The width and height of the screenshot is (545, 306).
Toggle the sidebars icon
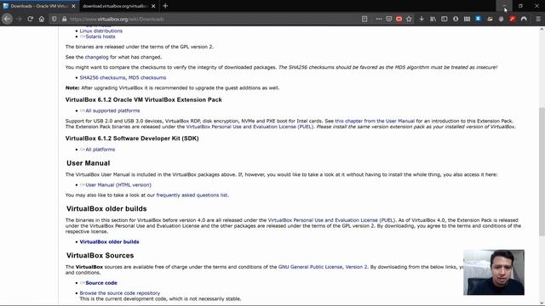point(445,19)
